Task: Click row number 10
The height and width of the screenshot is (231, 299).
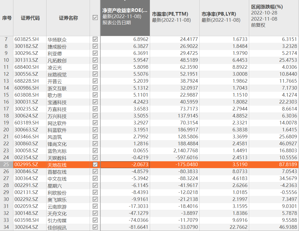Action: click(6, 60)
